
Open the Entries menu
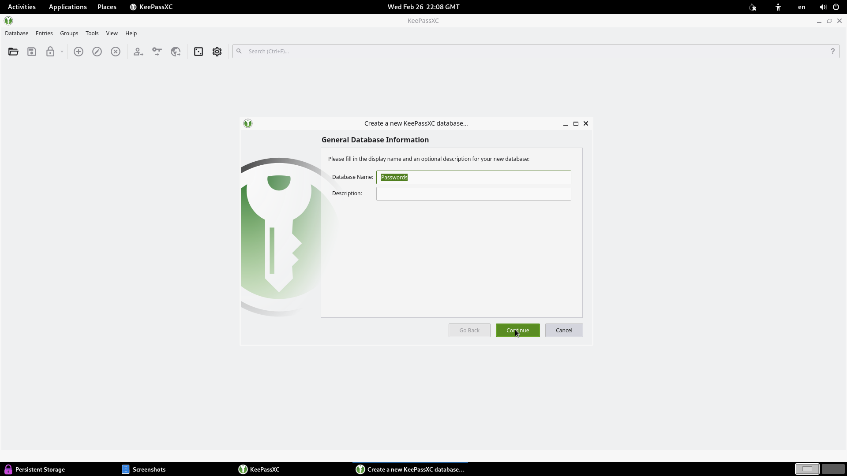point(44,33)
